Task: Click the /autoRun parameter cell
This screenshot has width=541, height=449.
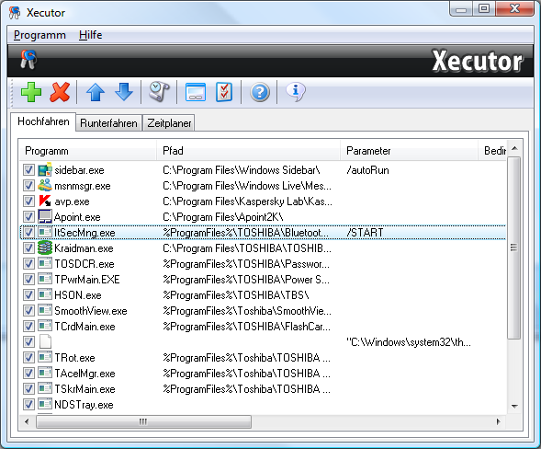Action: 367,170
